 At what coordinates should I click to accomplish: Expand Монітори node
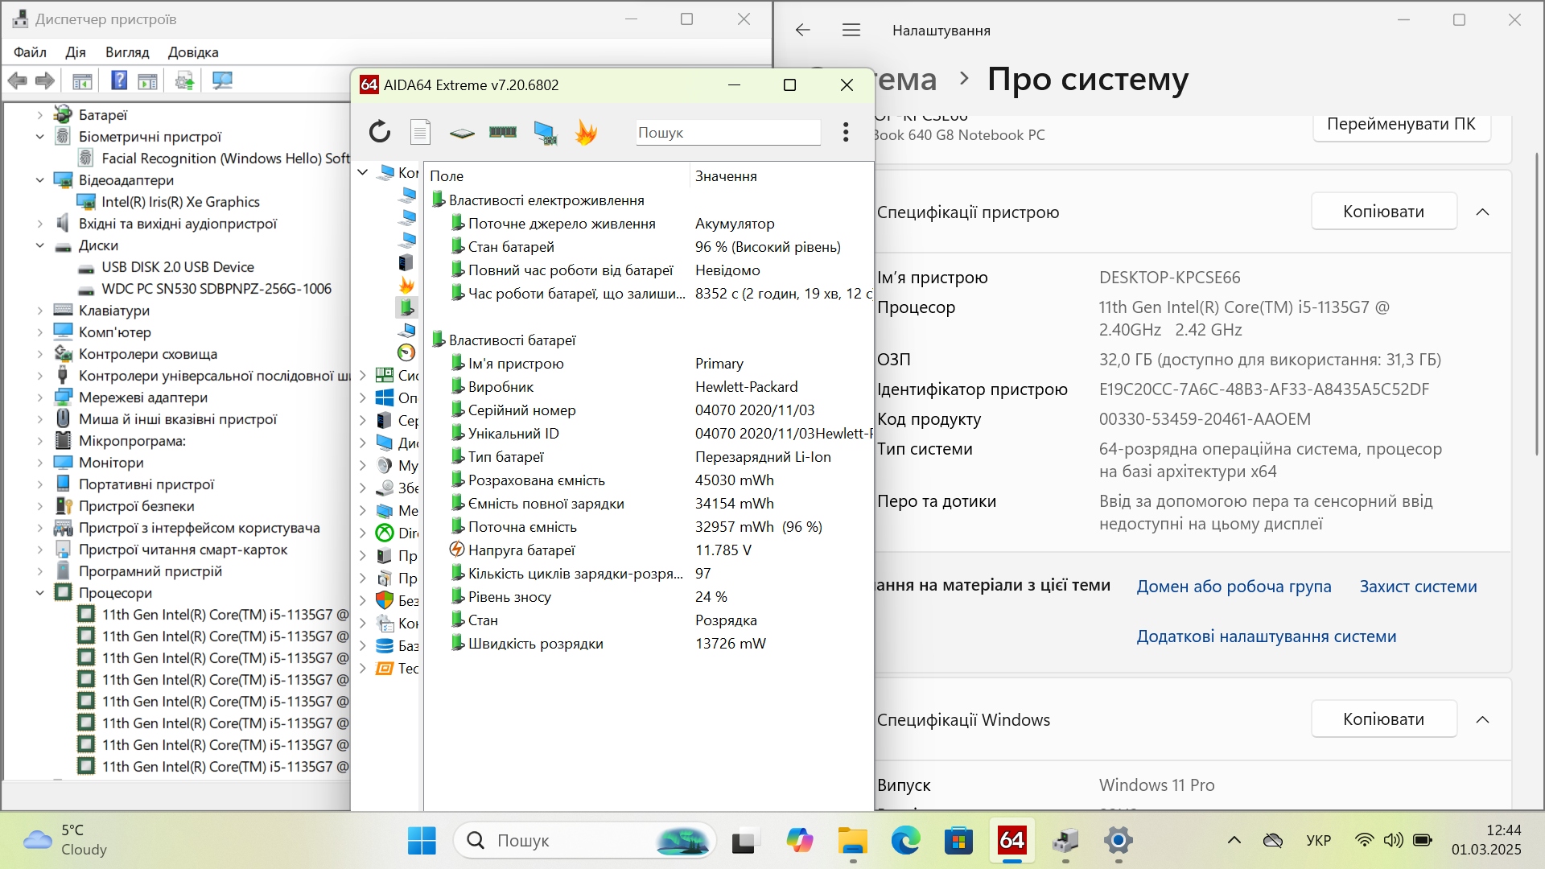coord(40,463)
